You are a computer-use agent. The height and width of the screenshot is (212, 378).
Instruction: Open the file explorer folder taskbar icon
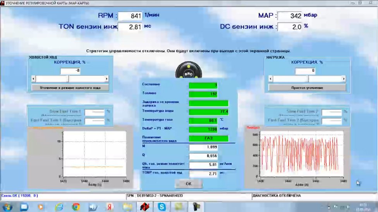[127, 207]
